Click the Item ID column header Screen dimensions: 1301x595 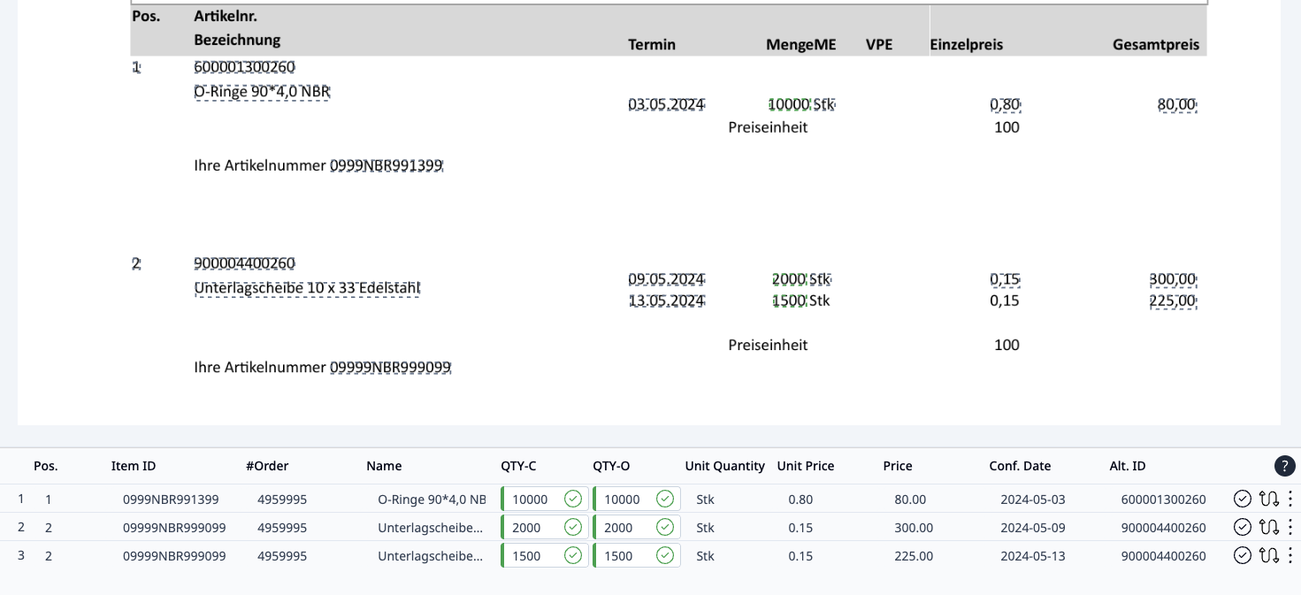click(134, 466)
